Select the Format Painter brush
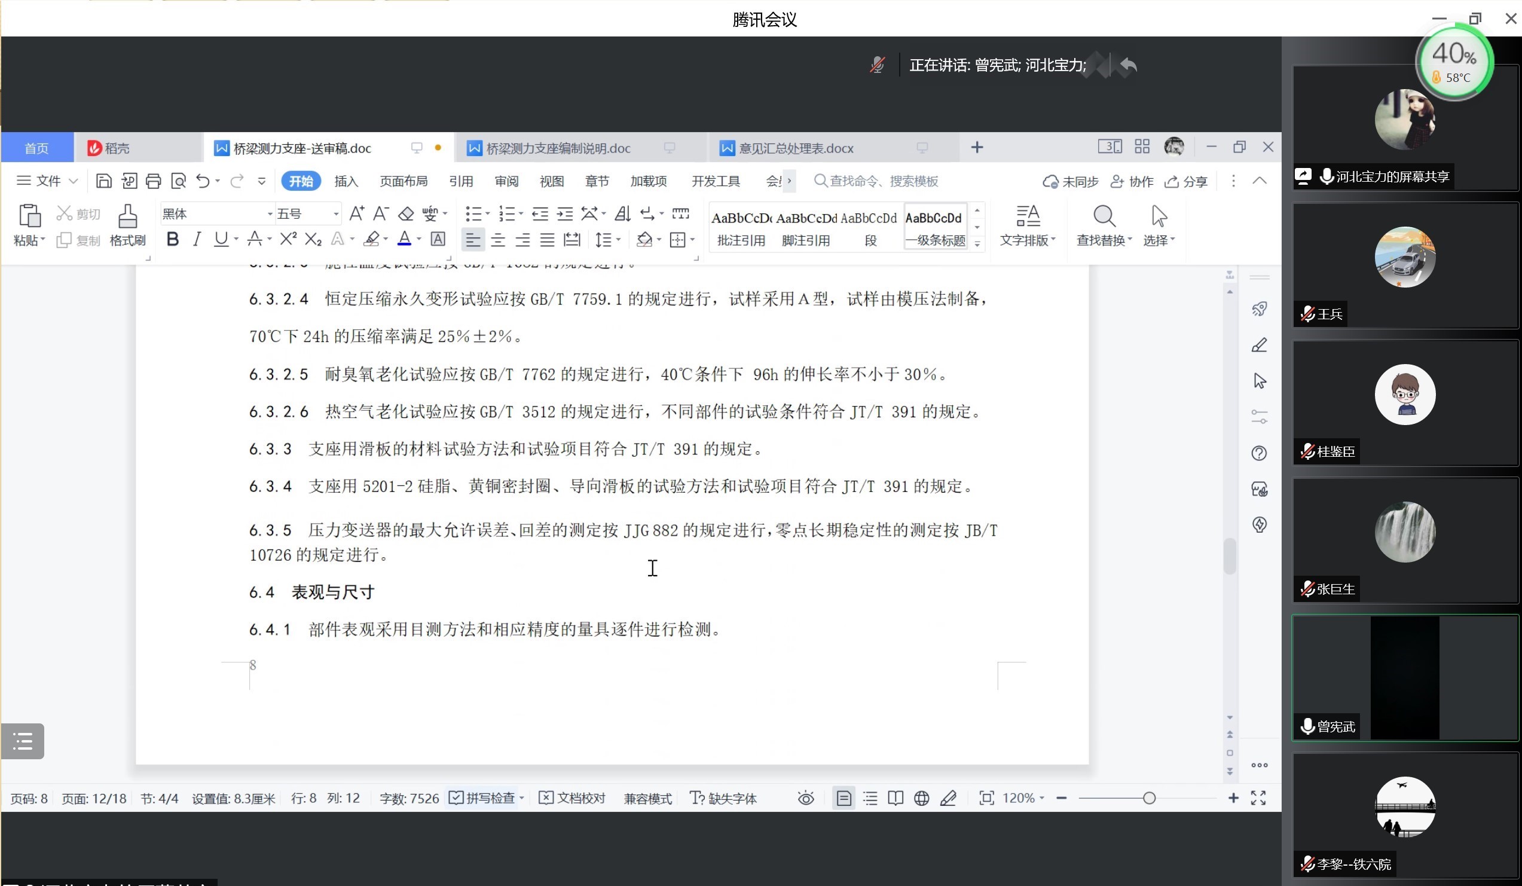 [x=127, y=216]
